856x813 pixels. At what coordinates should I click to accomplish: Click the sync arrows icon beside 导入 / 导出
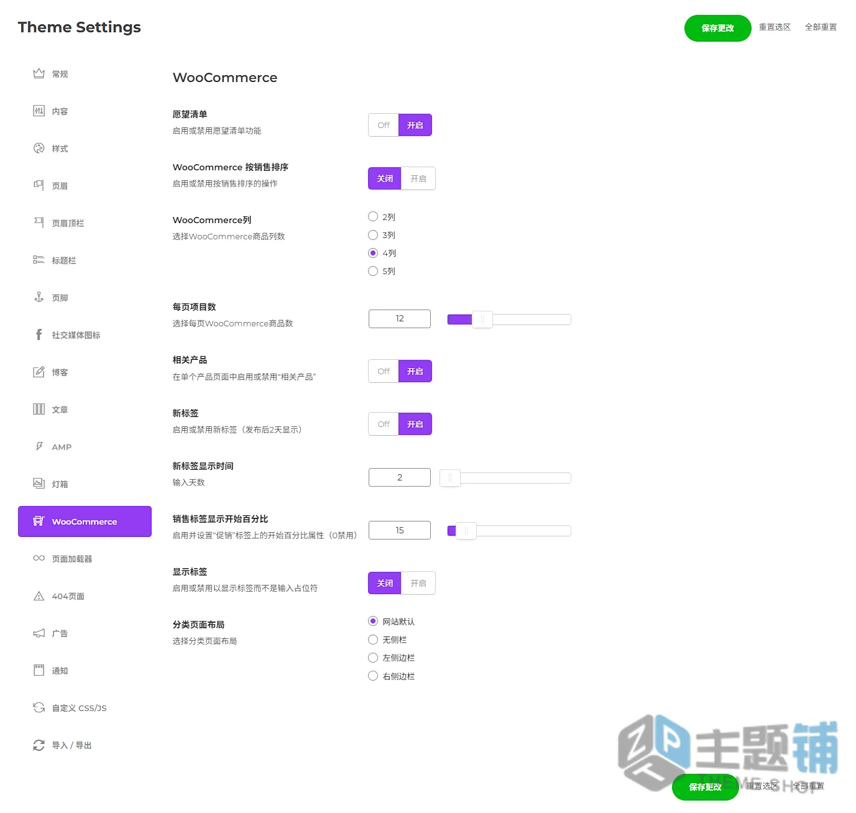coord(39,745)
